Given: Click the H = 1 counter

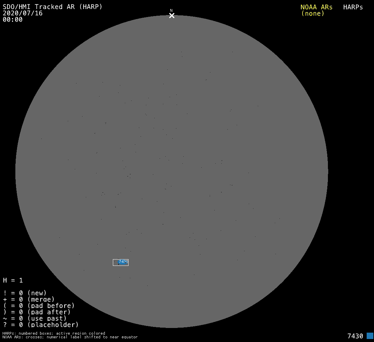Looking at the screenshot, I should point(13,280).
